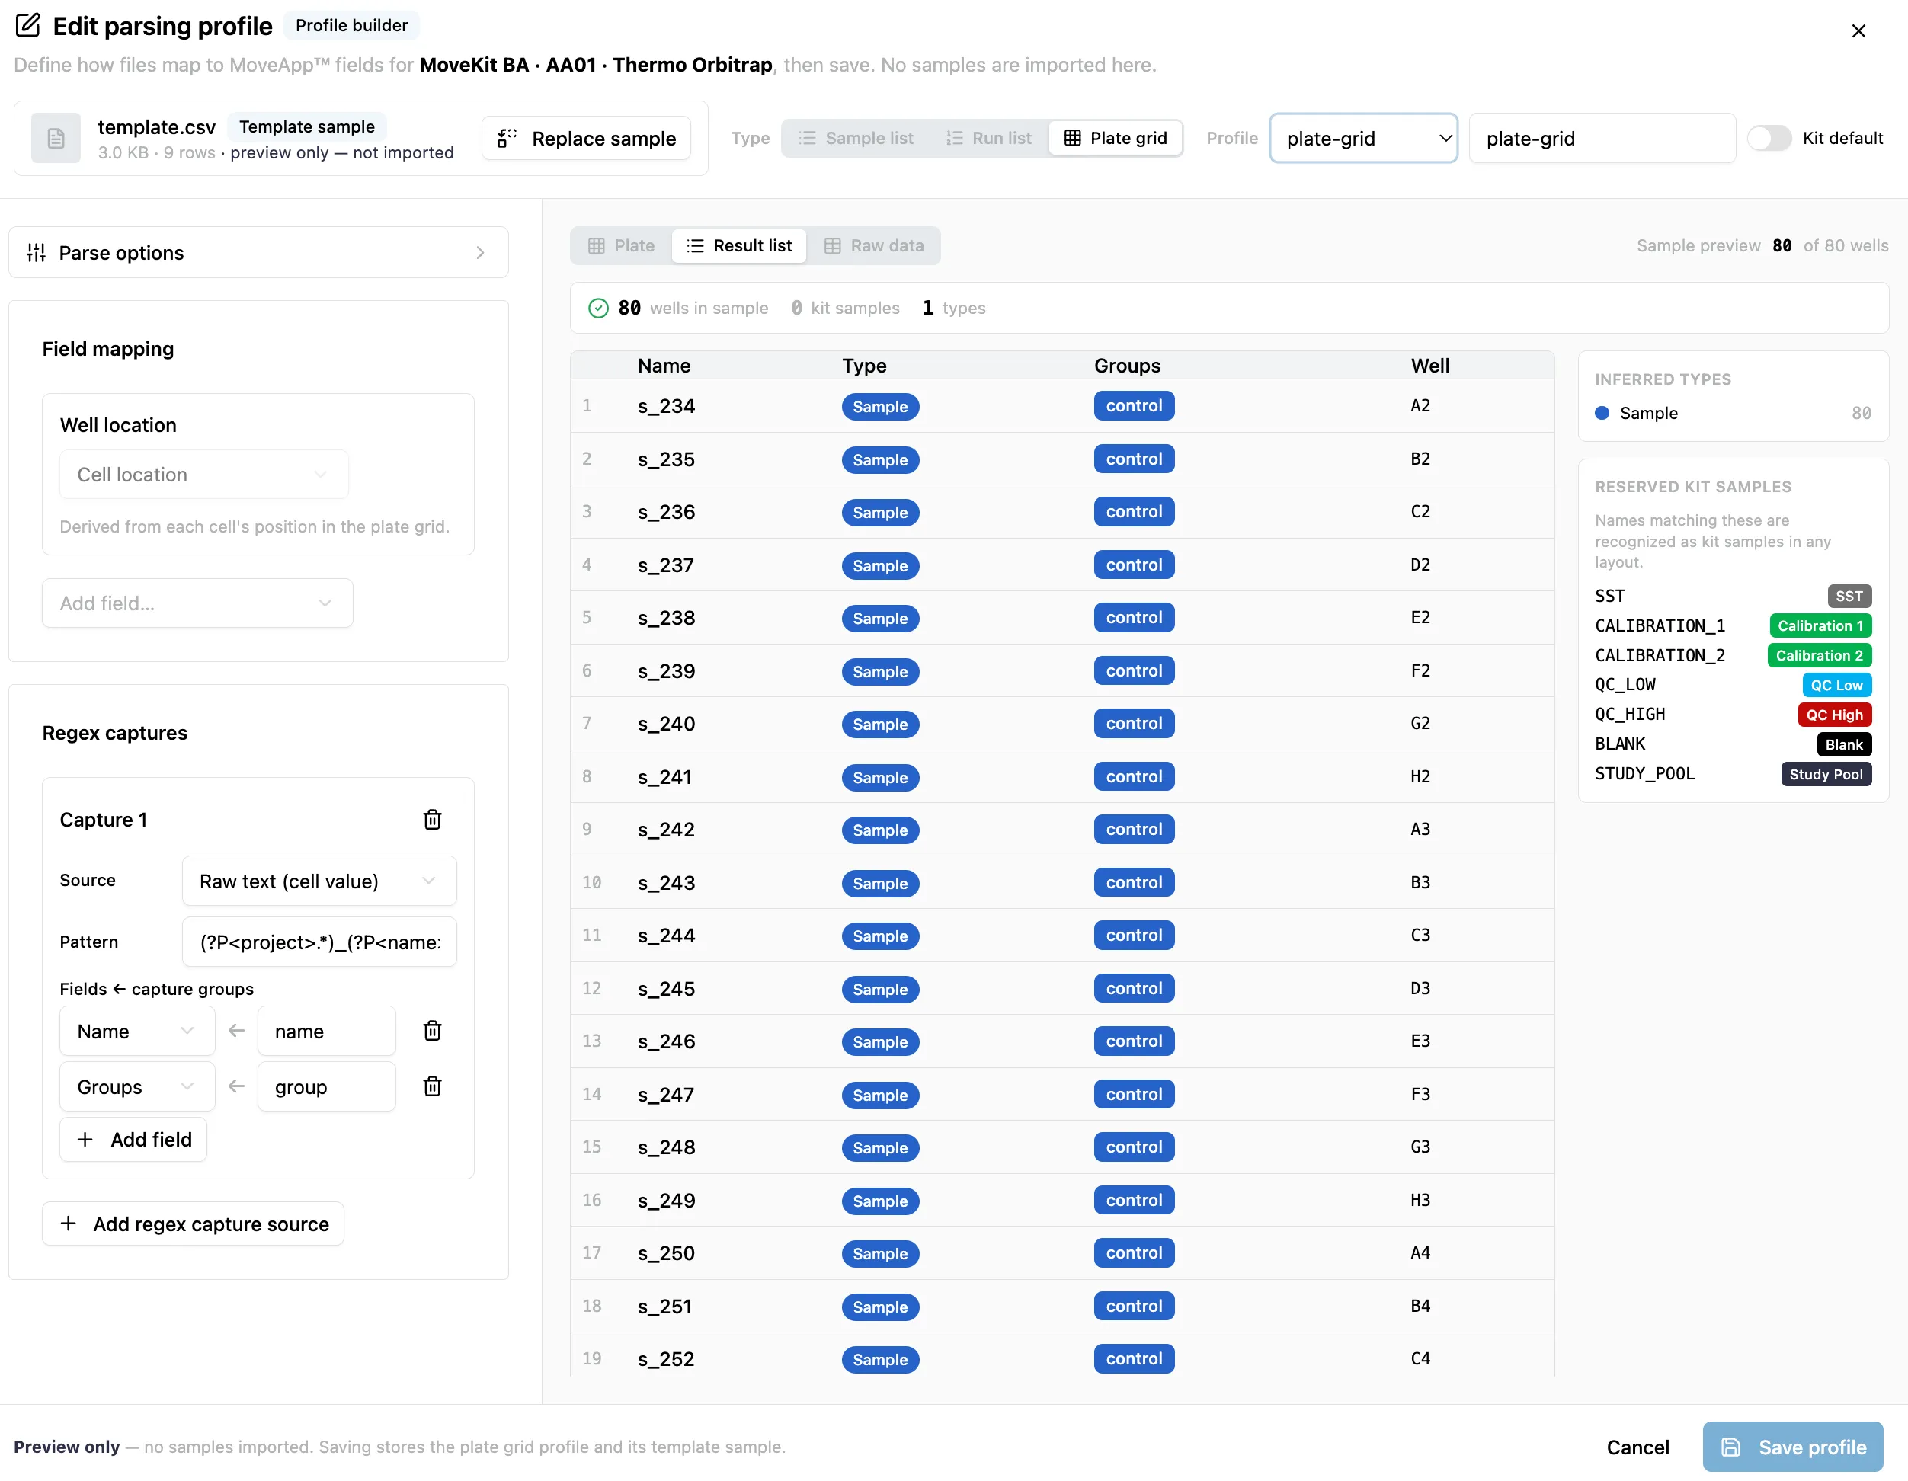Choose the Plate grid type
The height and width of the screenshot is (1481, 1908).
tap(1116, 138)
